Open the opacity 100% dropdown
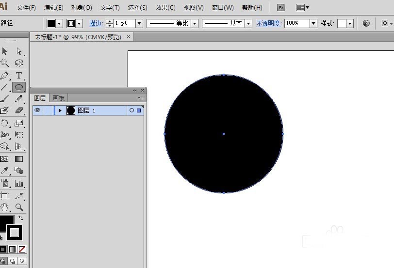This screenshot has width=394, height=268. (313, 23)
